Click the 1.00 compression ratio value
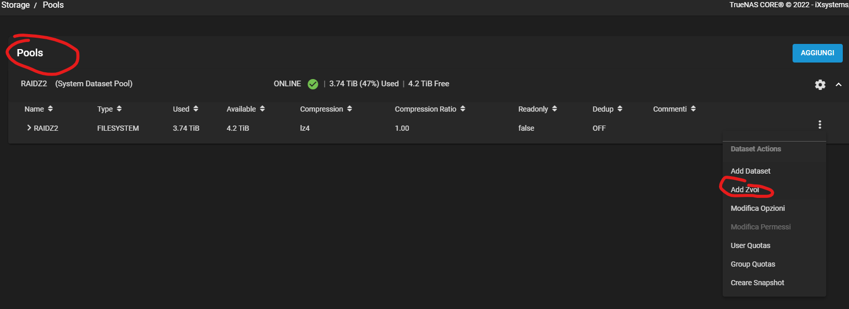Image resolution: width=849 pixels, height=309 pixels. pos(402,128)
